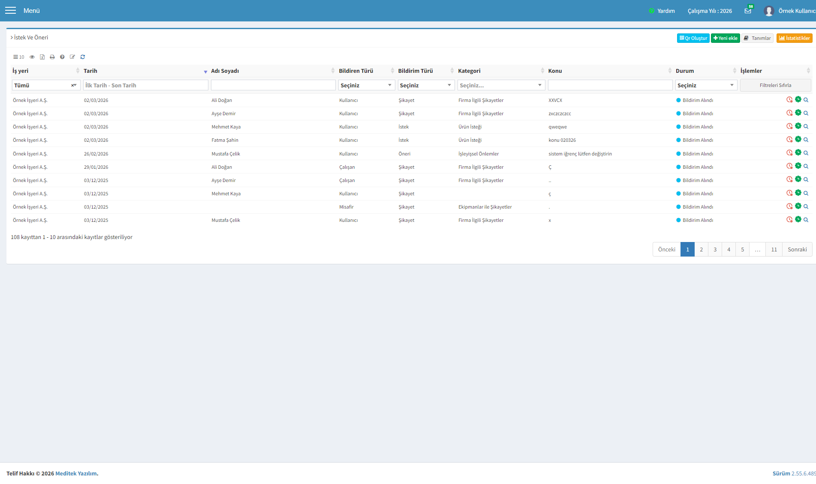Open Bildirim Türü Seçiniz dropdown
The width and height of the screenshot is (816, 484).
pyautogui.click(x=426, y=85)
